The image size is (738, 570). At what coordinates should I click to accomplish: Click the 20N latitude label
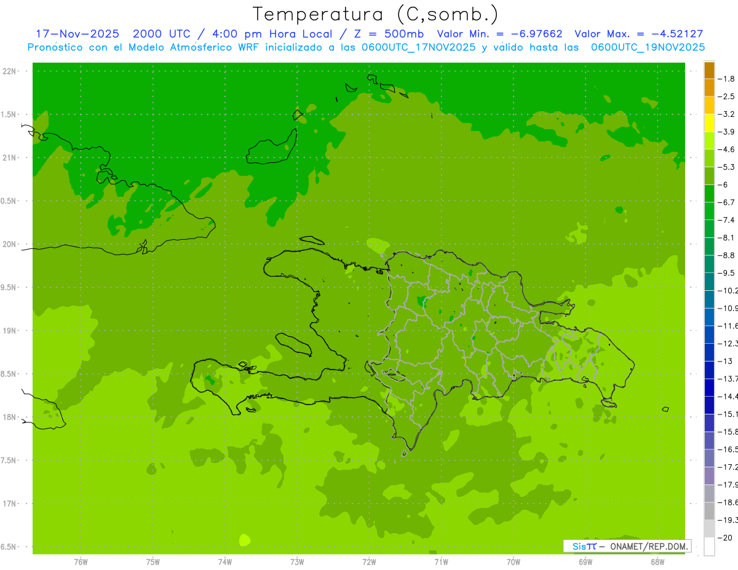pos(9,244)
